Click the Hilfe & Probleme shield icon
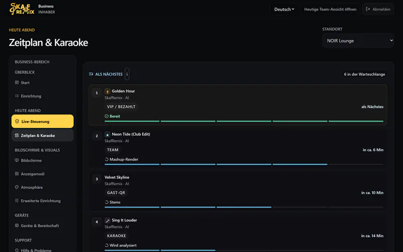This screenshot has height=252, width=403. point(17,250)
